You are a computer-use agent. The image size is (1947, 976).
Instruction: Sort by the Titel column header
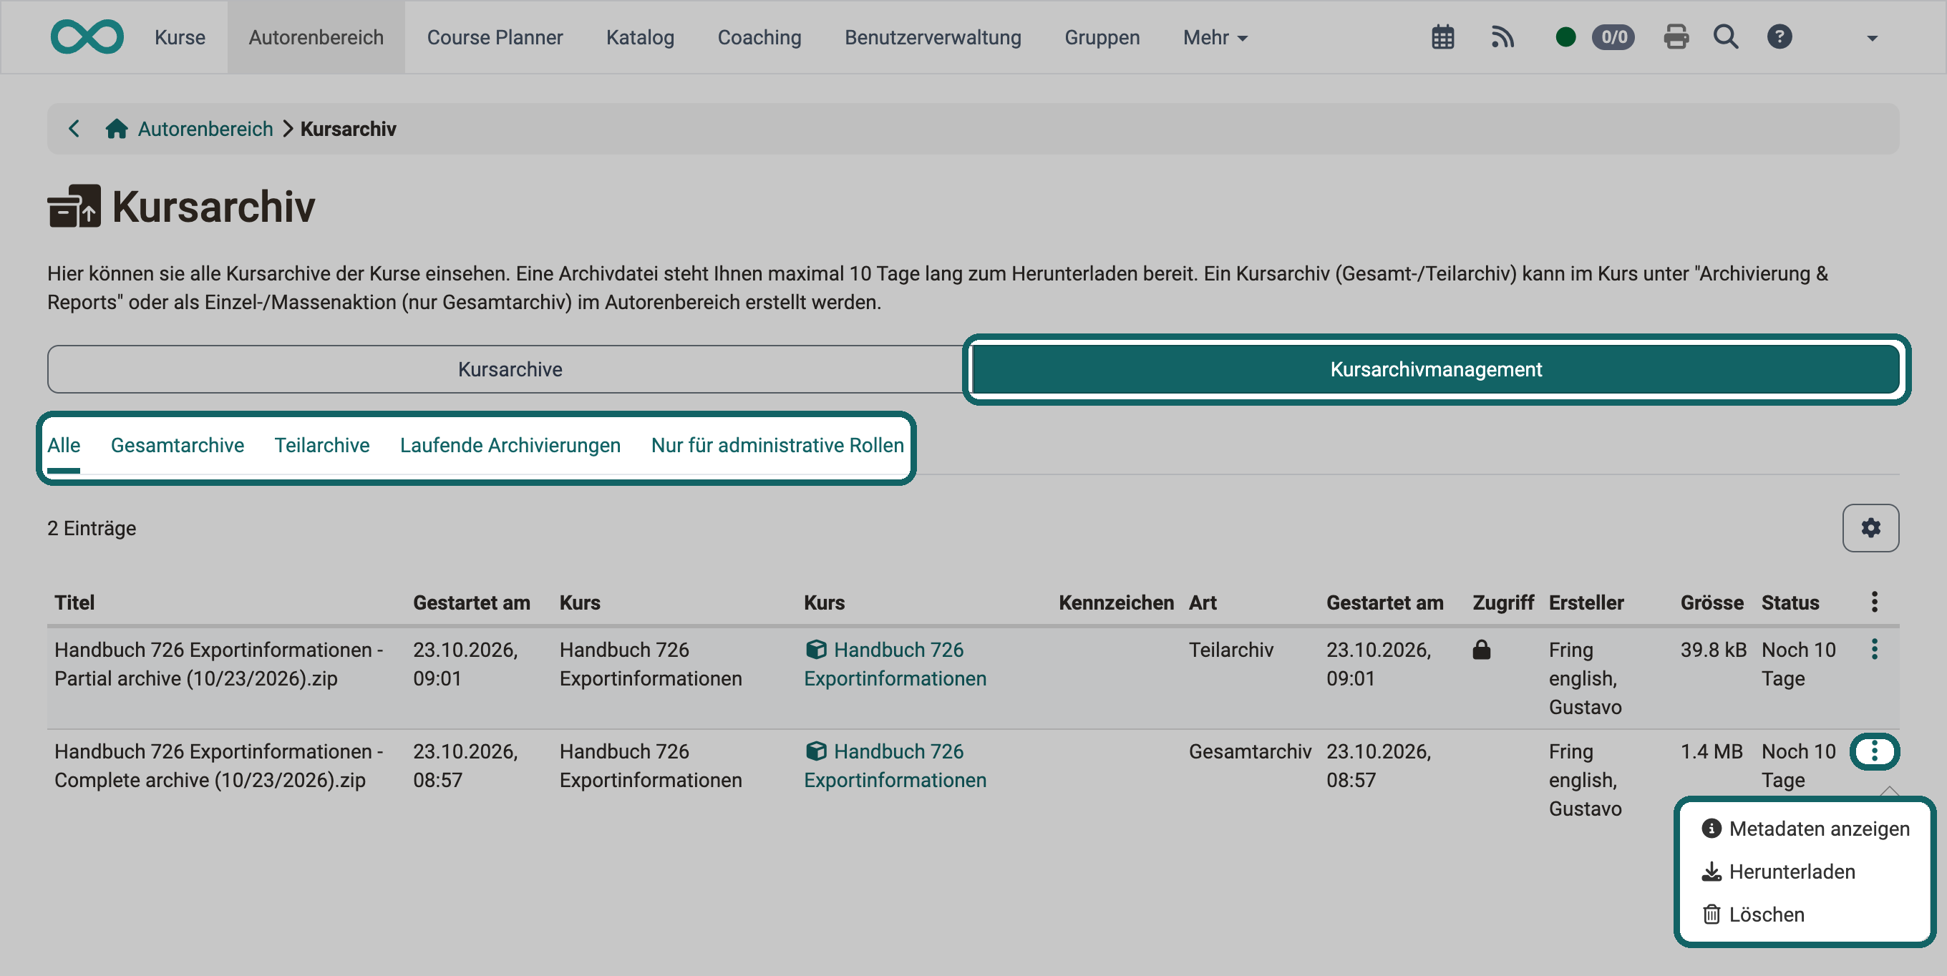pos(74,602)
